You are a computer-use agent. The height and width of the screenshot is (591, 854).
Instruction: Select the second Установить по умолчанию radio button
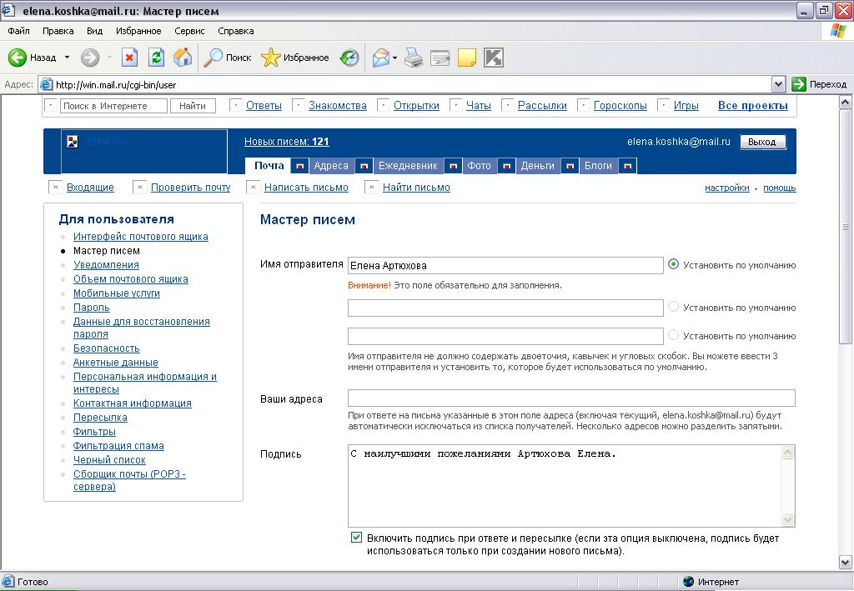[674, 307]
